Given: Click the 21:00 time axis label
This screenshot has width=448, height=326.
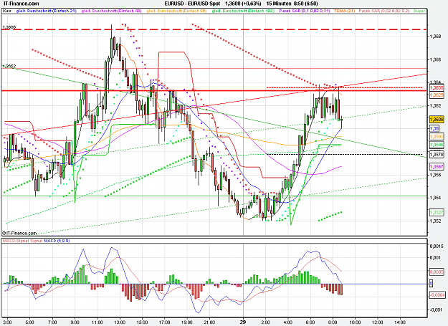Looking at the screenshot, I should click(209, 322).
